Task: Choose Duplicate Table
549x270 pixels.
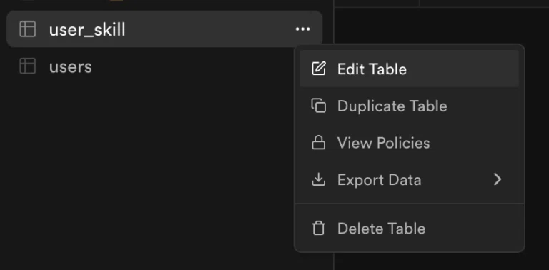Action: click(410, 106)
